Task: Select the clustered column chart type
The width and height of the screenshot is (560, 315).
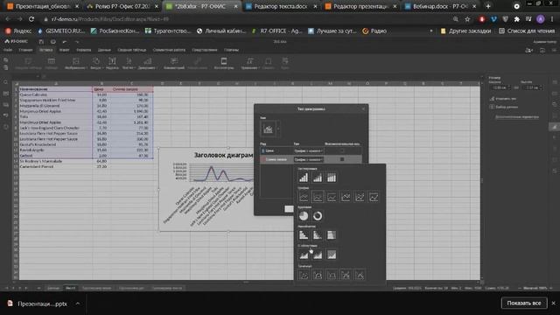Action: click(304, 178)
